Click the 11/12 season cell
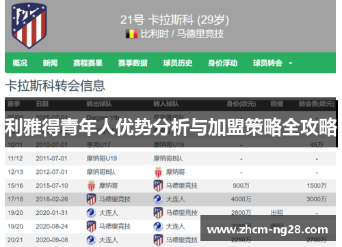 click(x=15, y=158)
